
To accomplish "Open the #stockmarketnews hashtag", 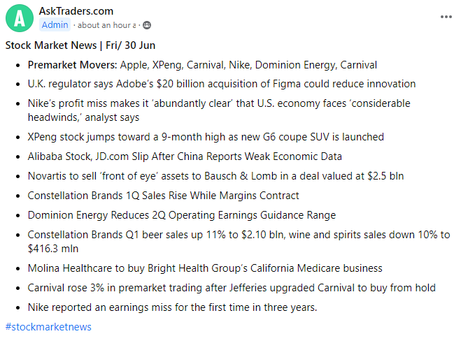I will click(x=48, y=326).
